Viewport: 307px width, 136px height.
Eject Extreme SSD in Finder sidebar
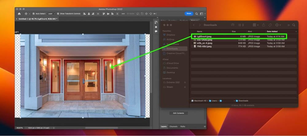[x=185, y=82]
